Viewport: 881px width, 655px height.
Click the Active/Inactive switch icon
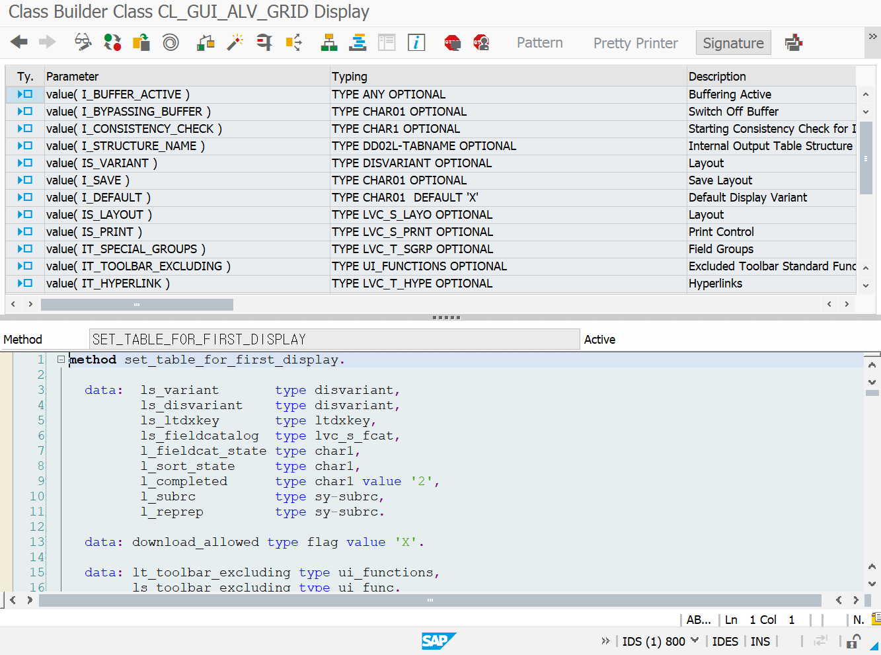point(112,42)
